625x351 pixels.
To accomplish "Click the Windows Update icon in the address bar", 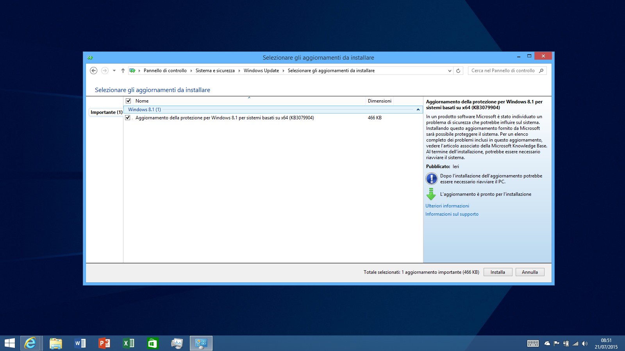I will (132, 71).
